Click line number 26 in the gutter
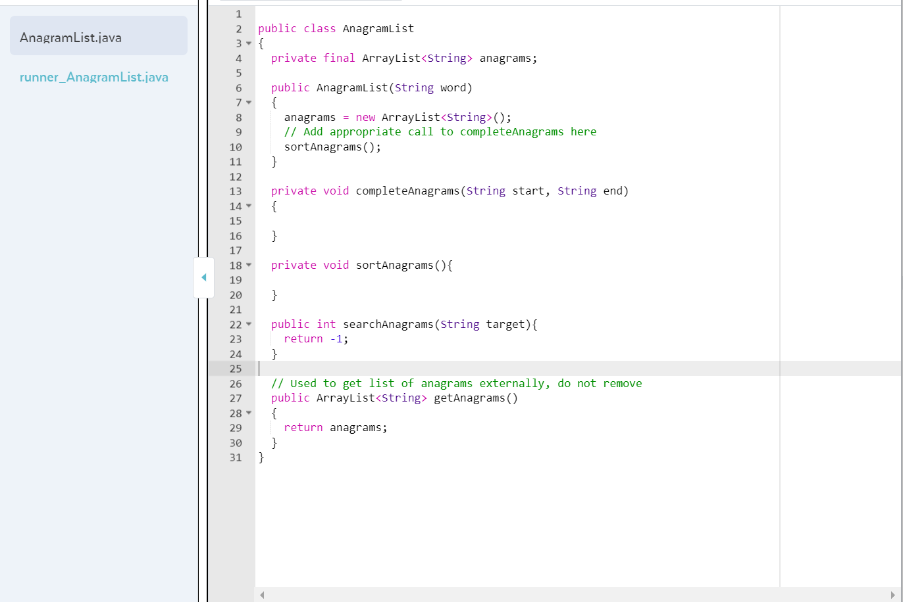 [x=236, y=384]
